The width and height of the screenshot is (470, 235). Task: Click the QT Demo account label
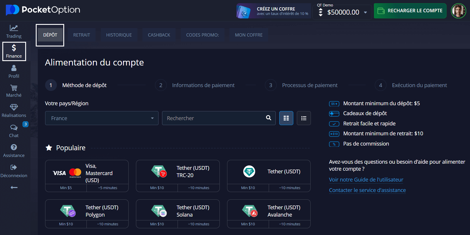pyautogui.click(x=325, y=5)
